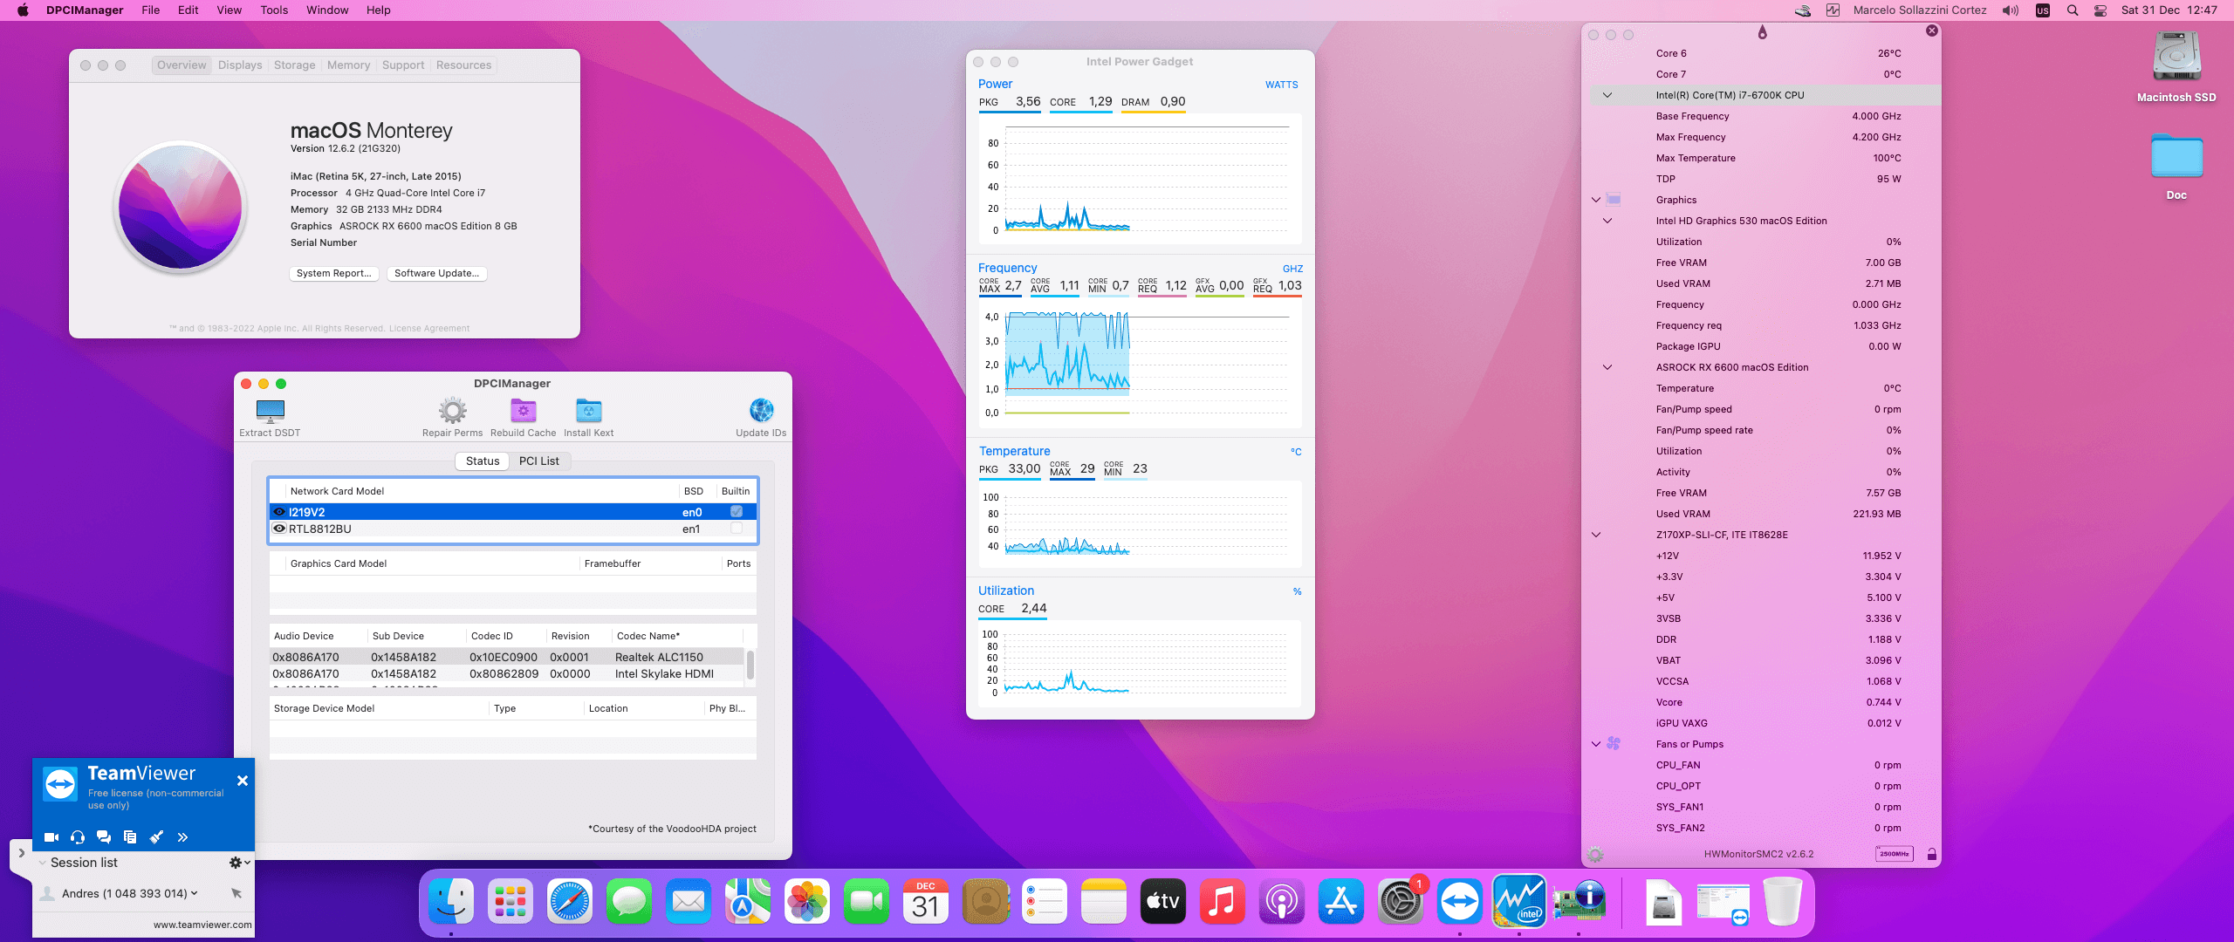Click the Update IDs globe icon
The height and width of the screenshot is (942, 2234).
coord(761,411)
